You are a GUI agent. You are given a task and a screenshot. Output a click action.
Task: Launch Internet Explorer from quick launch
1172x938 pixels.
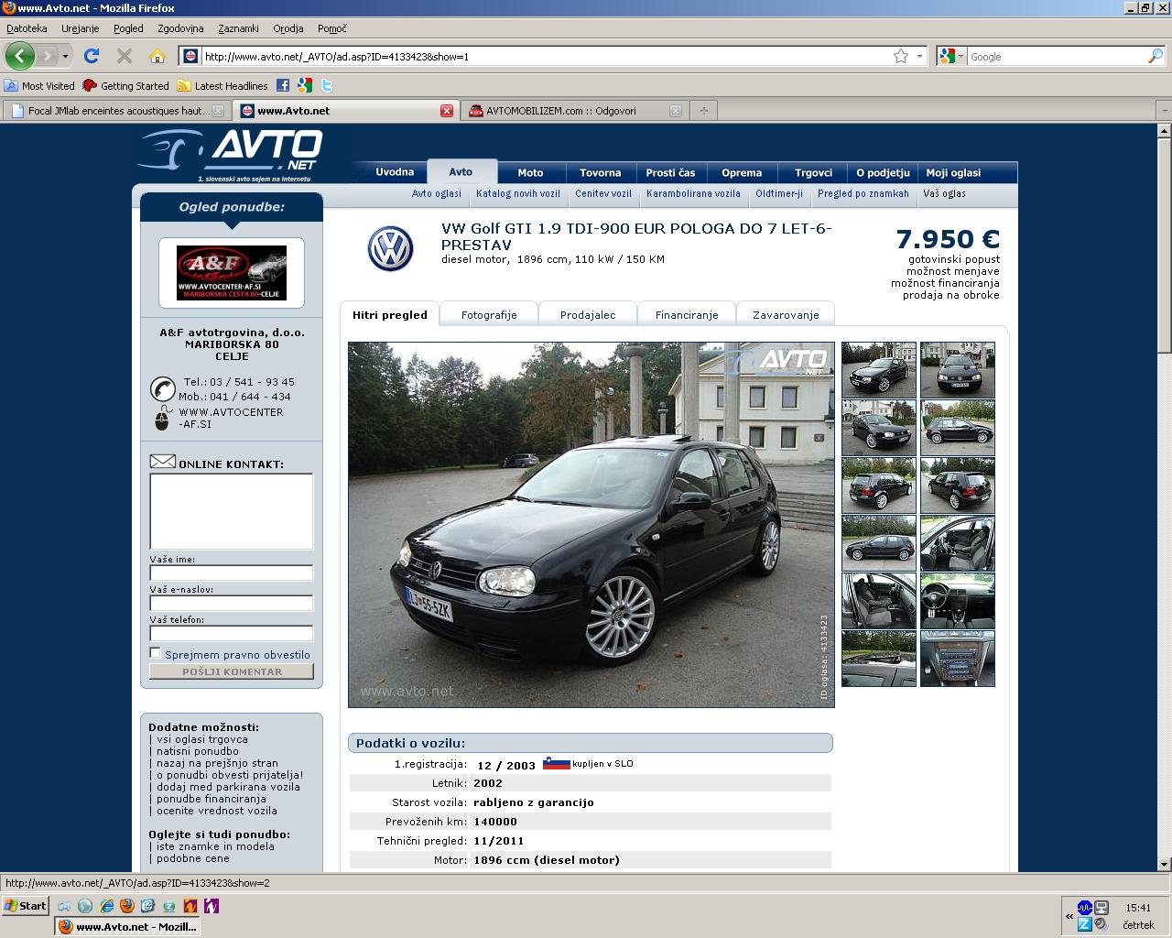(106, 906)
